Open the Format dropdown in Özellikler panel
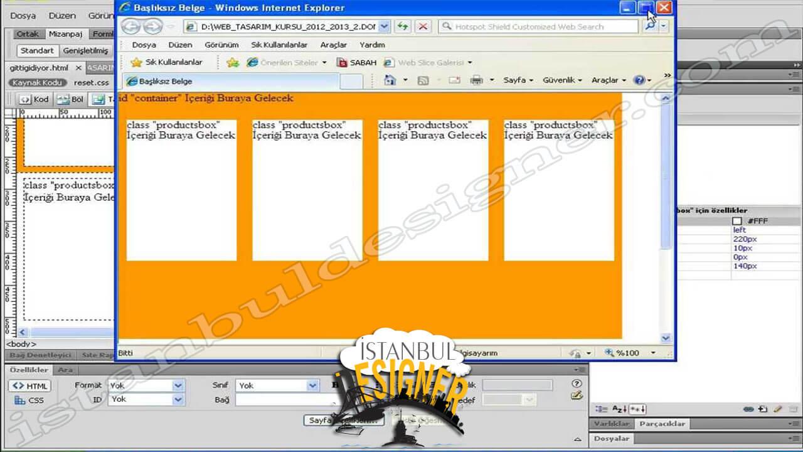Viewport: 803px width, 452px height. point(178,385)
